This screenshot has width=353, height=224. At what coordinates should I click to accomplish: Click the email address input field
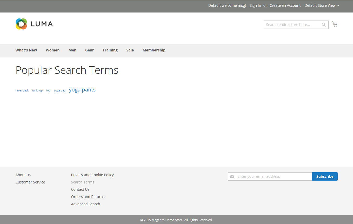273,176
